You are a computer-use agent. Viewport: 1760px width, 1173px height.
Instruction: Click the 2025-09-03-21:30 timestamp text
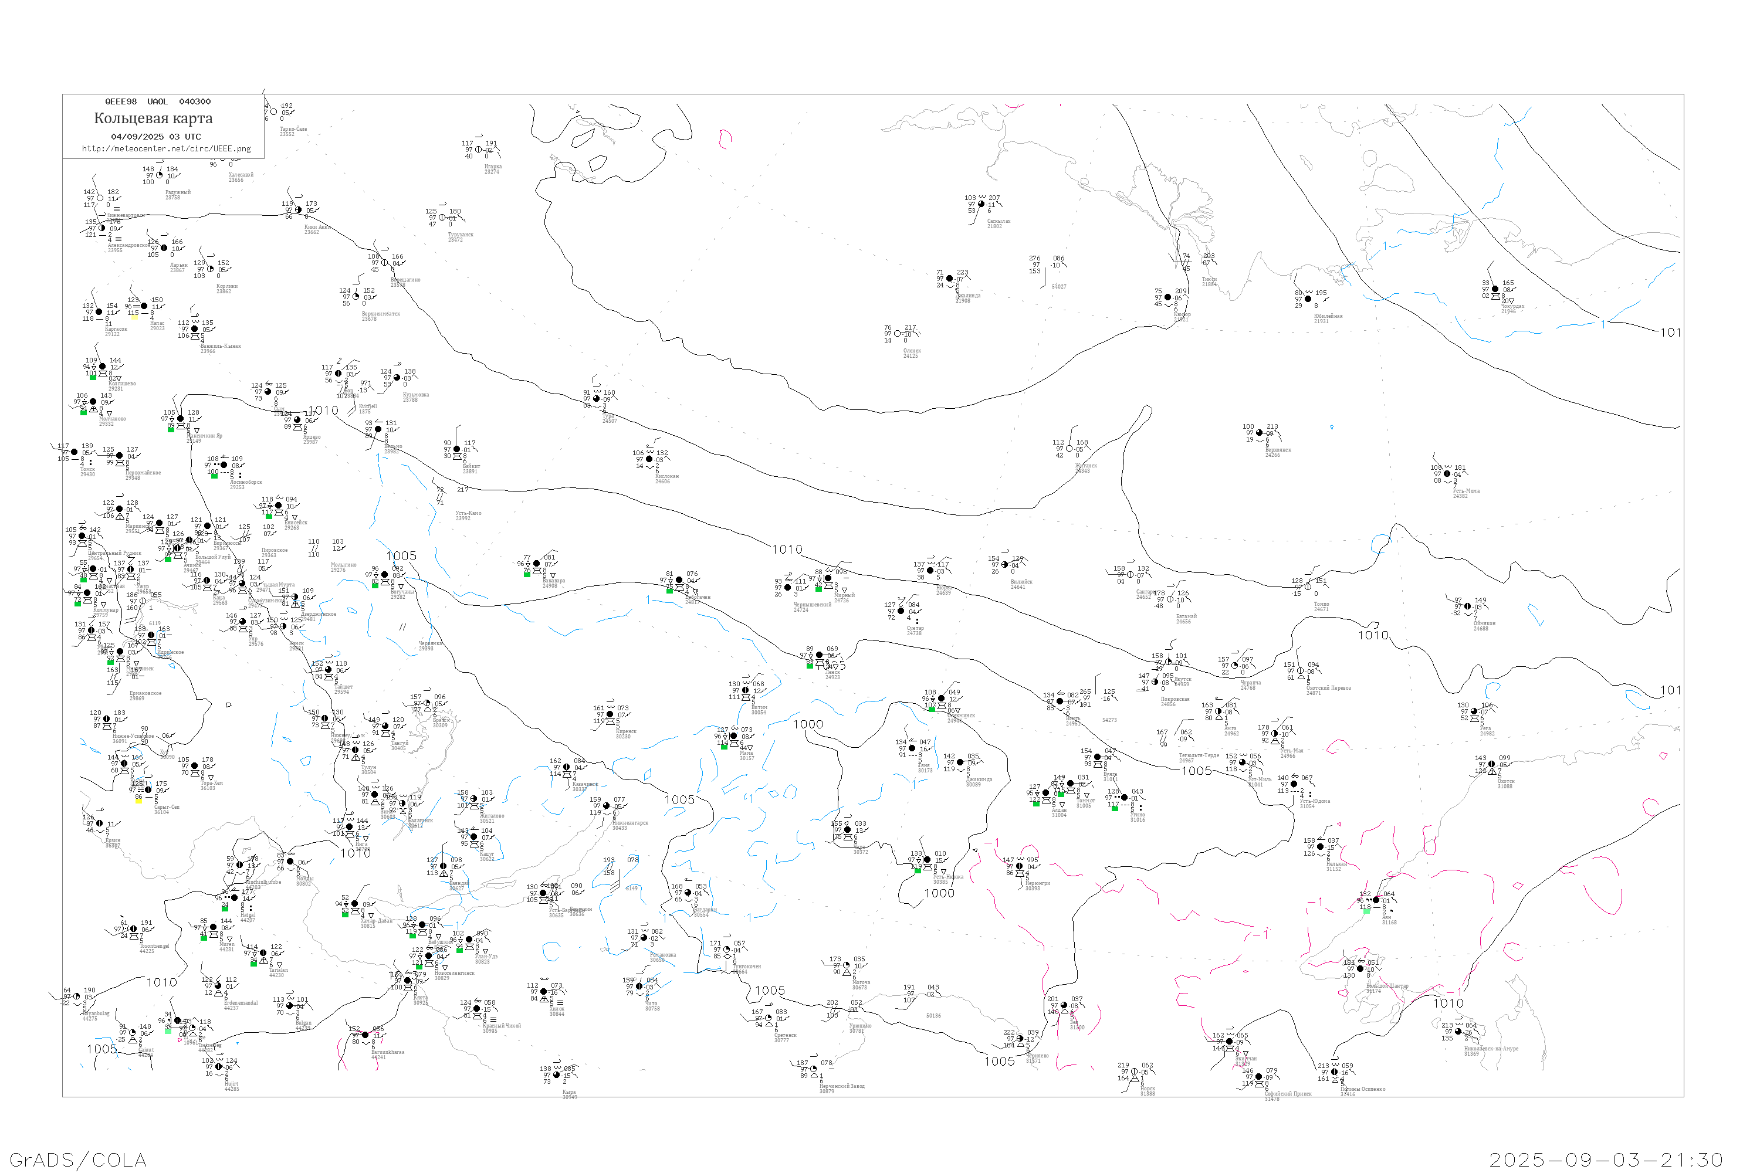pyautogui.click(x=1606, y=1160)
